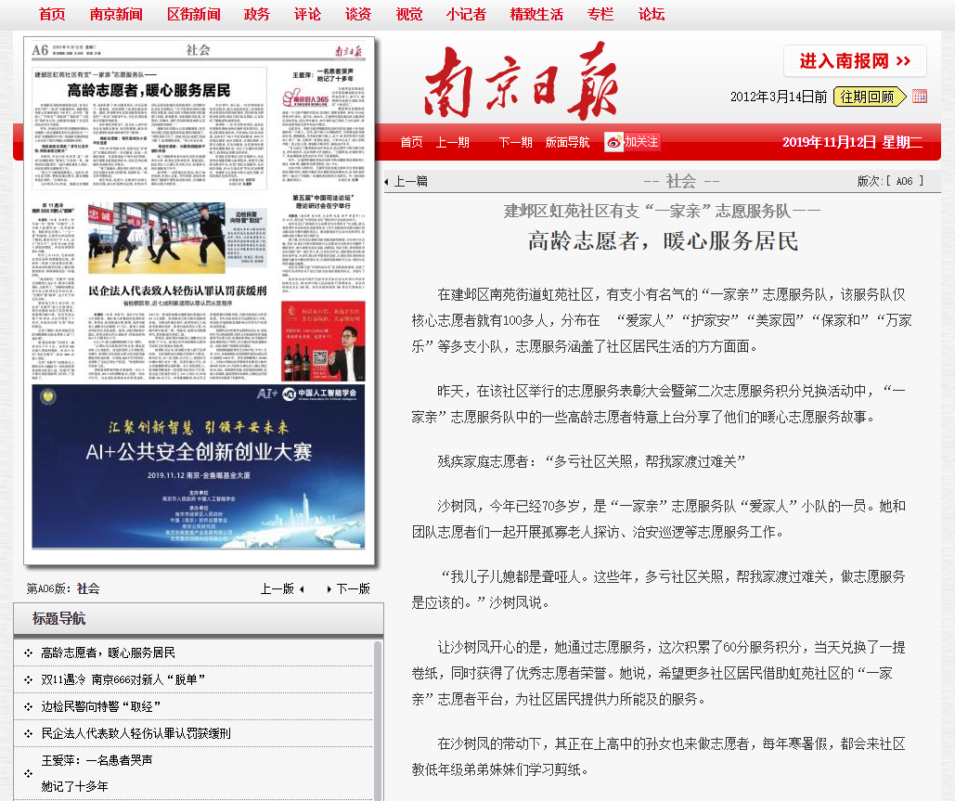Viewport: 955px width, 801px height.
Task: Click the 第A06版：社会 label
Action: [x=63, y=588]
